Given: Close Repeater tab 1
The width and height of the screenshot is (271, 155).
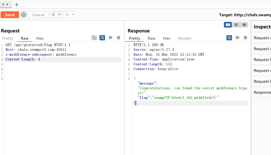Looking at the screenshot, I should 7,4.
